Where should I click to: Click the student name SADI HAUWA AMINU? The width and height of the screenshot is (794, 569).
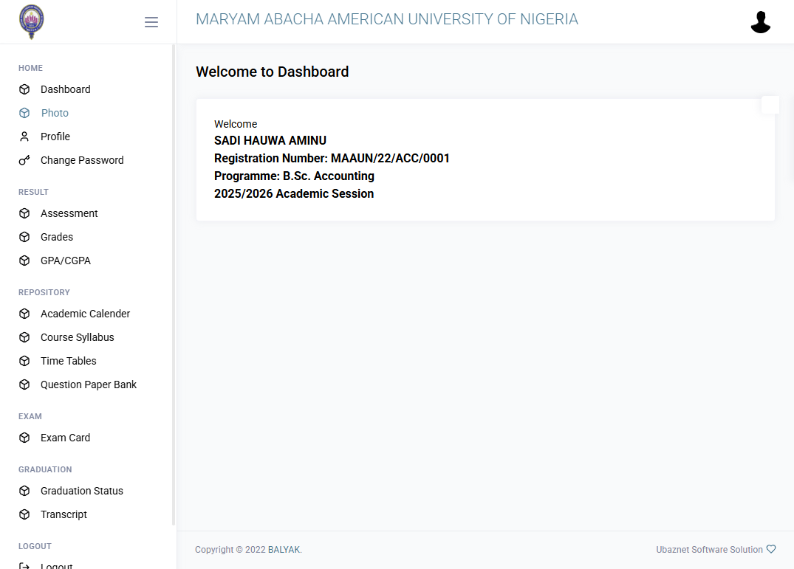click(270, 141)
